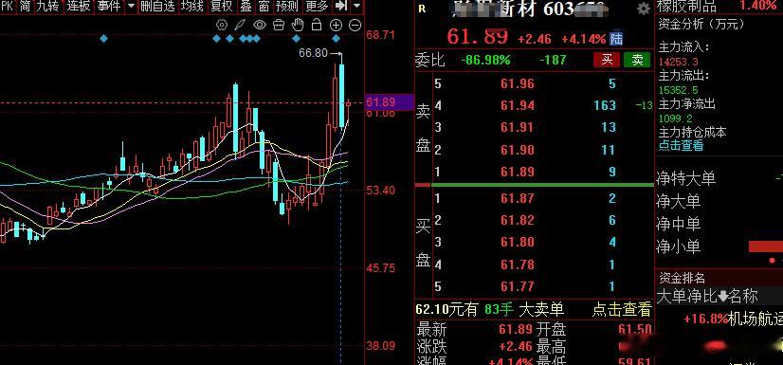Open the dropdown arrow after 事件
Viewport: 783px width, 365px height.
[131, 6]
